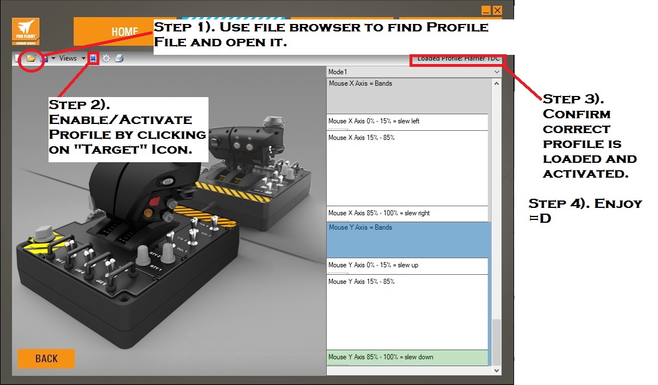Click the print profile printer icon

coord(119,58)
